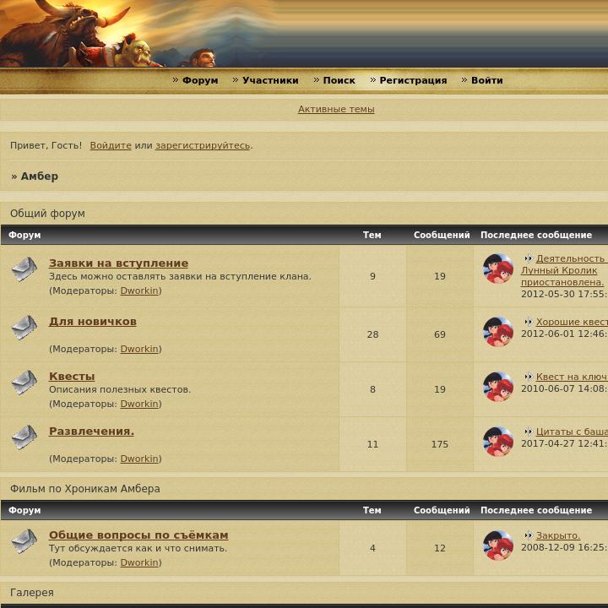Open the Общие вопросы по съёмкам forum
The width and height of the screenshot is (608, 608).
(138, 535)
